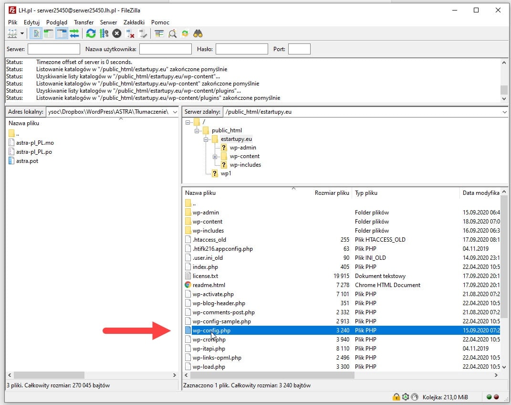Screen dimensions: 511x405
Task: Reconnect to the last server
Action: (x=143, y=33)
